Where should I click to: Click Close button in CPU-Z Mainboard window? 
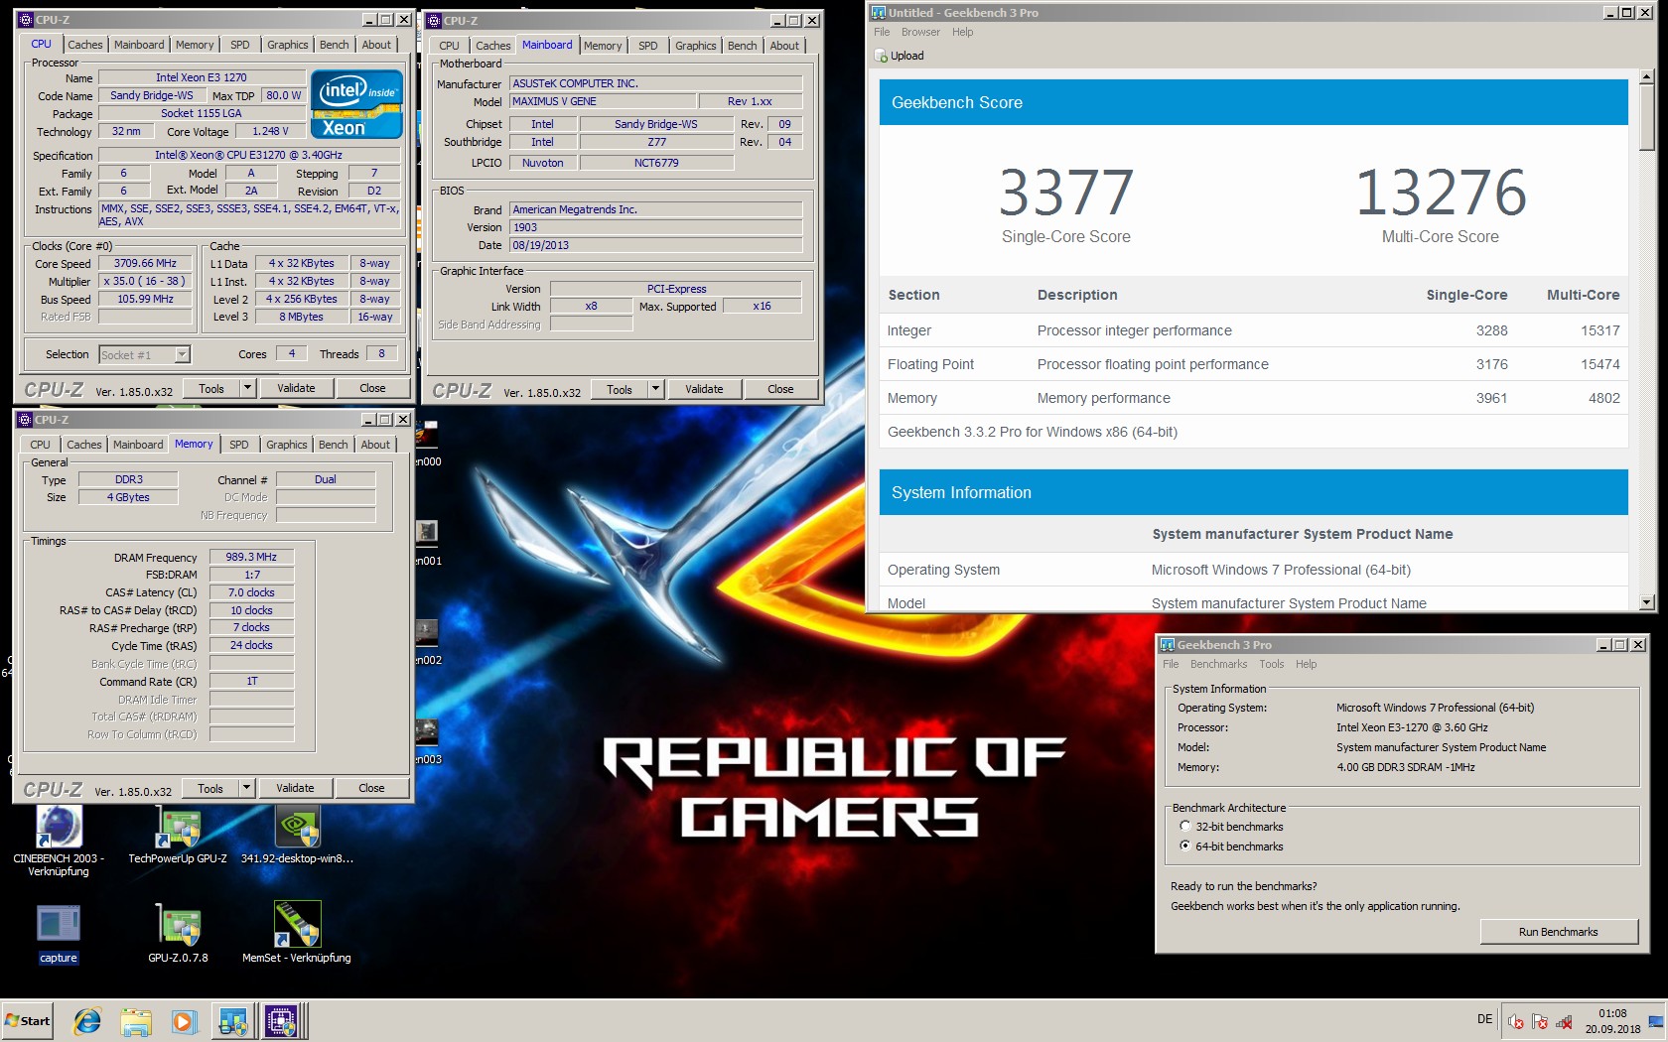coord(780,389)
